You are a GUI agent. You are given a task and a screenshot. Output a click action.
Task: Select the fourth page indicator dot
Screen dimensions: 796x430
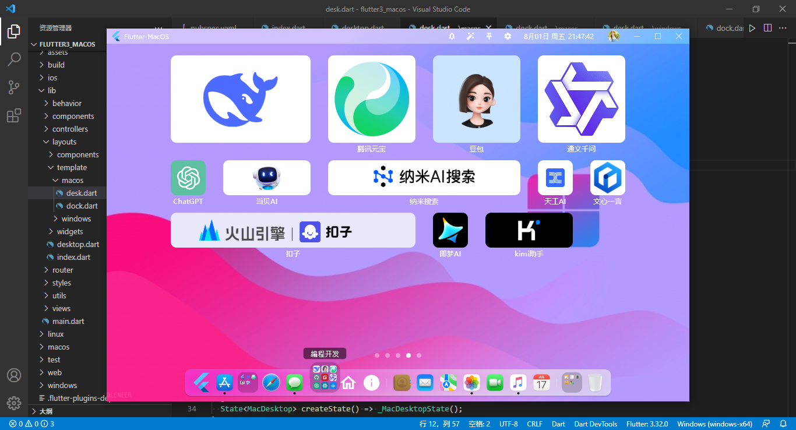click(x=408, y=355)
